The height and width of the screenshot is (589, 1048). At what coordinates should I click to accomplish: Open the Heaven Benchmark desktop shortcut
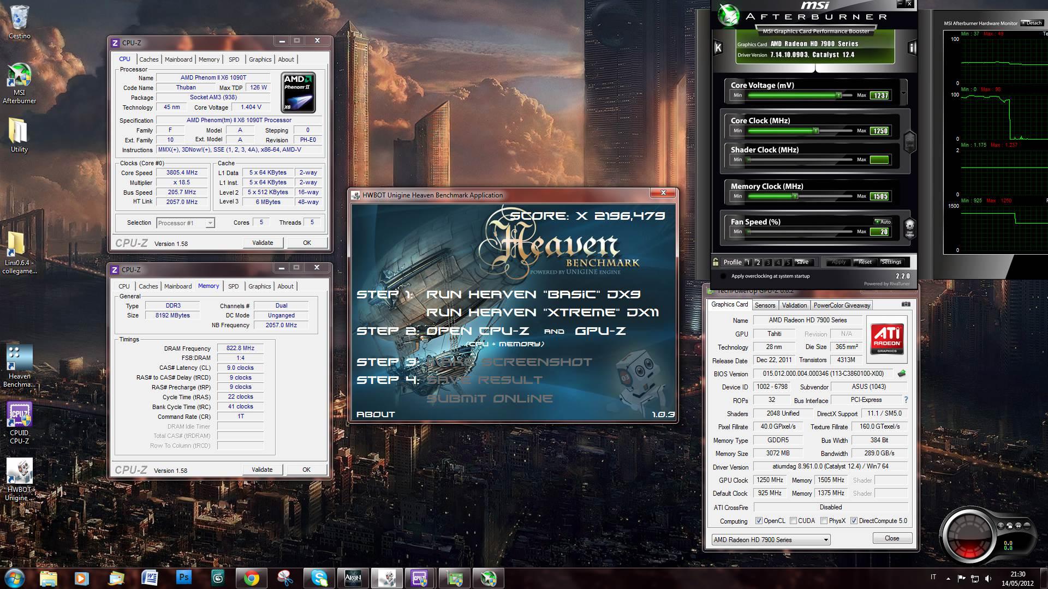click(20, 366)
